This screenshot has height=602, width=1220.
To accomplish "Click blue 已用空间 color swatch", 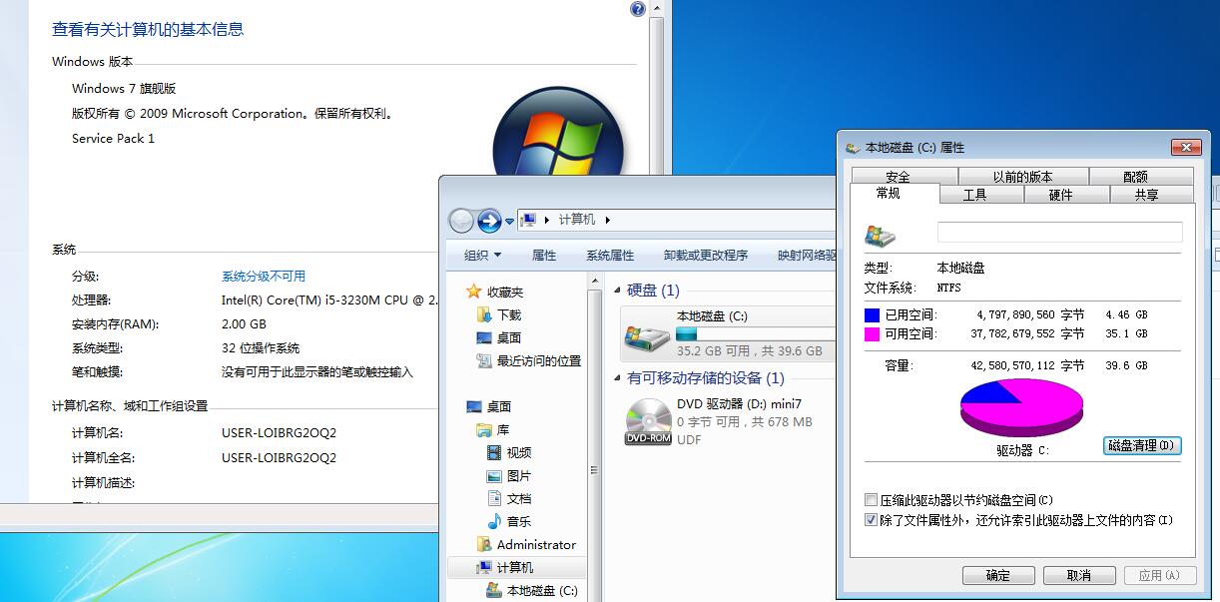I will click(872, 314).
